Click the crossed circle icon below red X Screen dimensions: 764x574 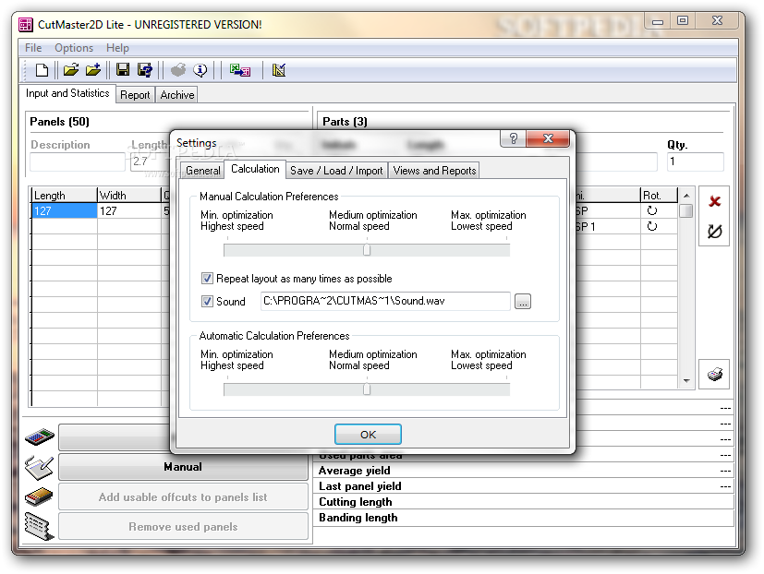tap(714, 232)
